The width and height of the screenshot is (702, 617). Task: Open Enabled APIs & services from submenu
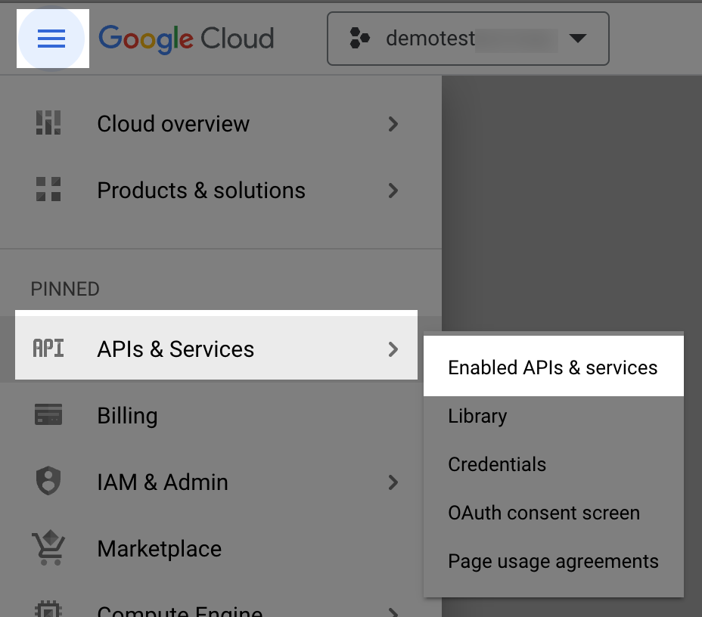553,367
